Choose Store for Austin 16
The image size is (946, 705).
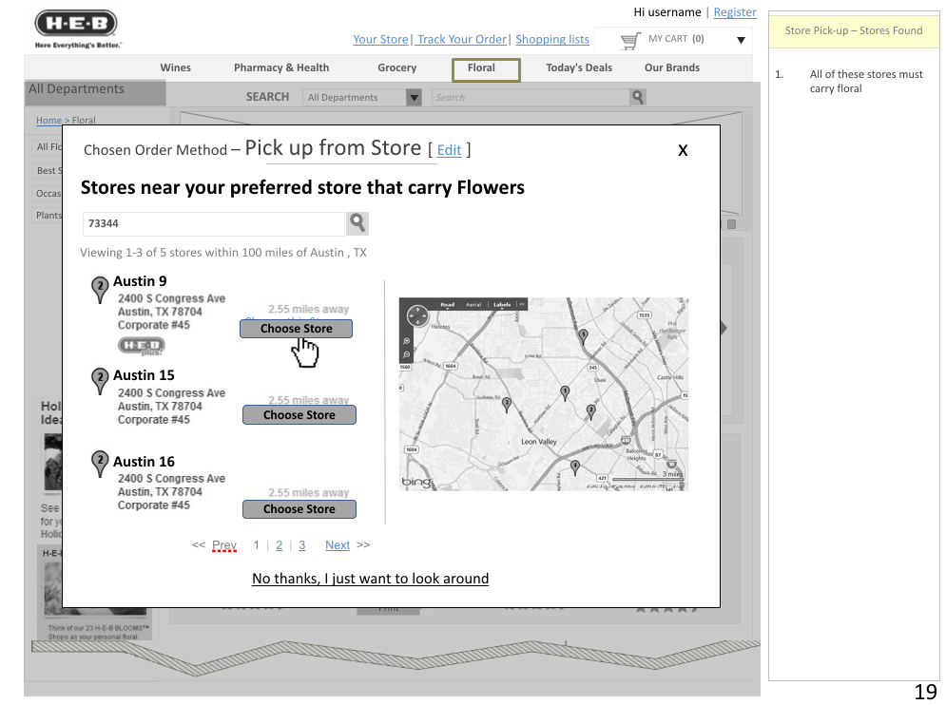(299, 509)
